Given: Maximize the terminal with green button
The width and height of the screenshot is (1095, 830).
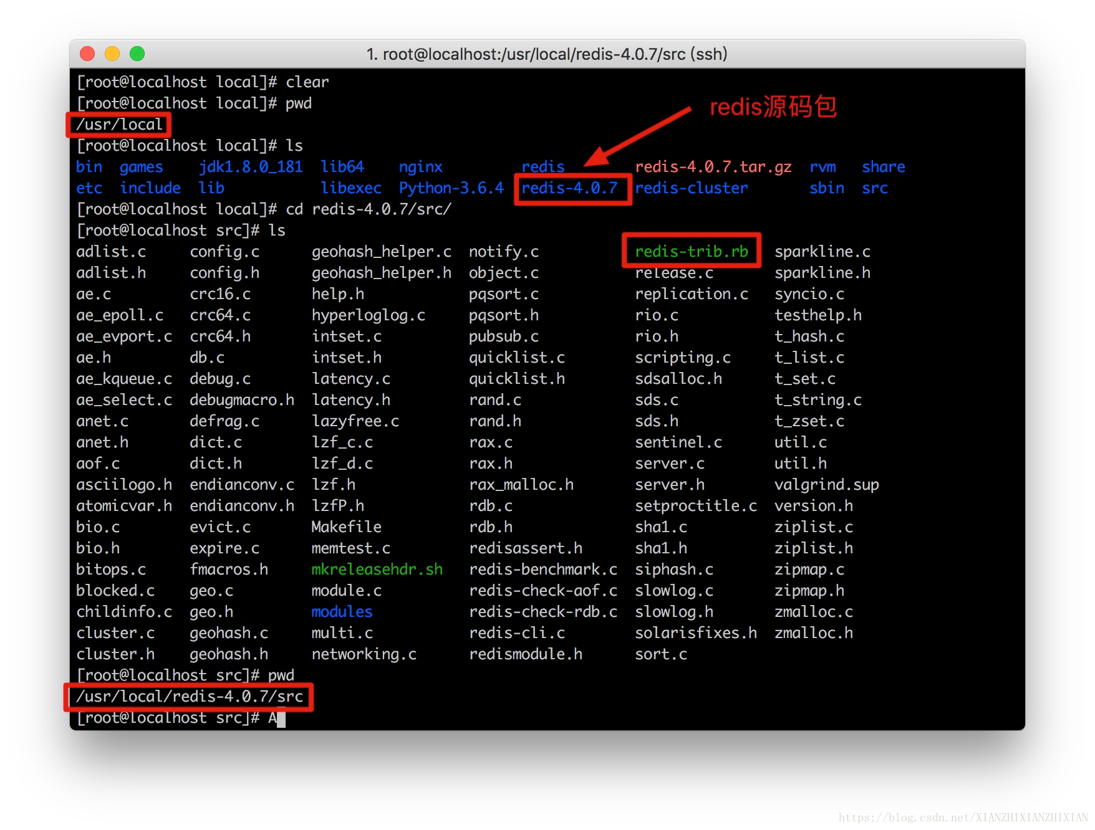Looking at the screenshot, I should [137, 54].
